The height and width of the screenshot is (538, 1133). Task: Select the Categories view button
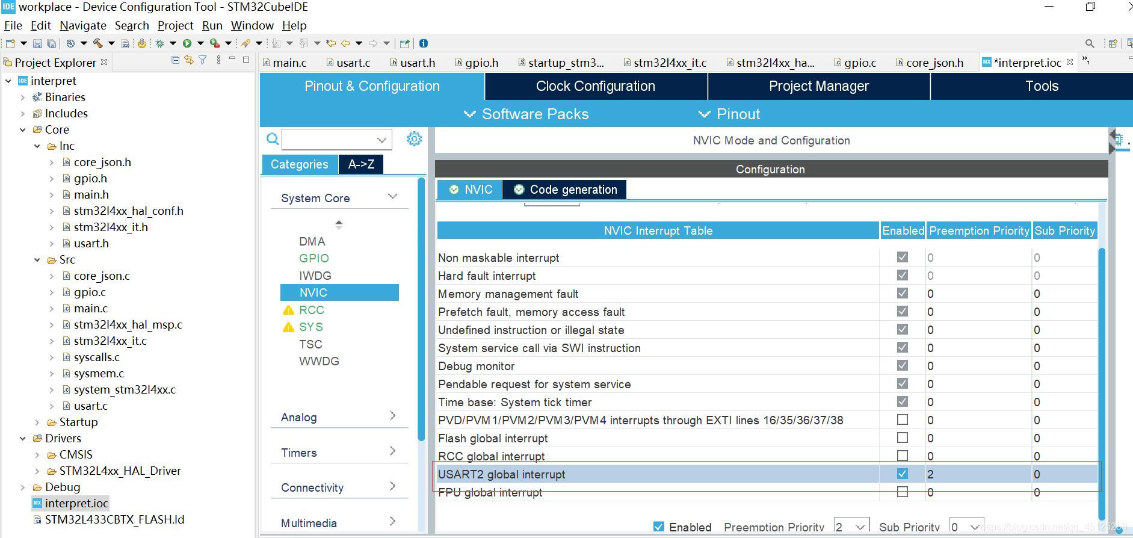click(x=300, y=164)
